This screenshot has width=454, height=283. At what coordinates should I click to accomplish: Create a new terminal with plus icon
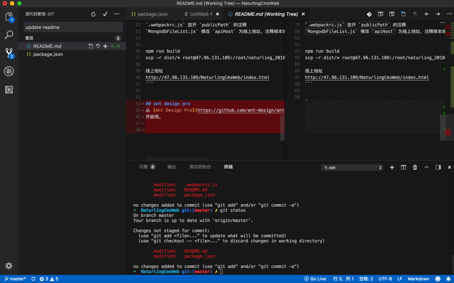(392, 168)
